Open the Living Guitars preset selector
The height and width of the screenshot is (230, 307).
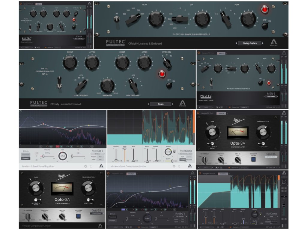tap(249, 43)
